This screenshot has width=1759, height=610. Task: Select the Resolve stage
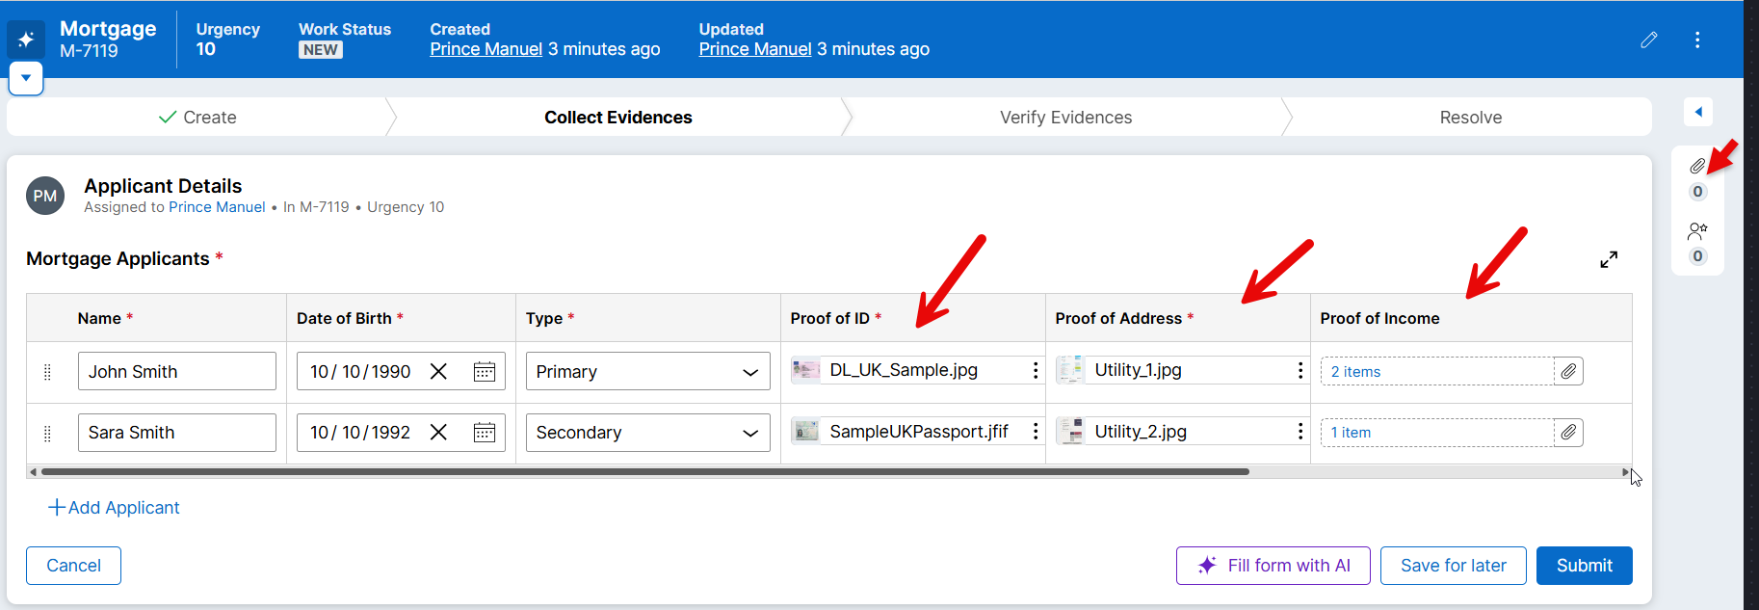(1470, 118)
